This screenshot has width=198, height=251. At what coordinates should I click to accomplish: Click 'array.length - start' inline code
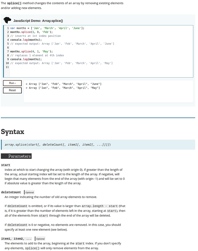click(x=100, y=206)
